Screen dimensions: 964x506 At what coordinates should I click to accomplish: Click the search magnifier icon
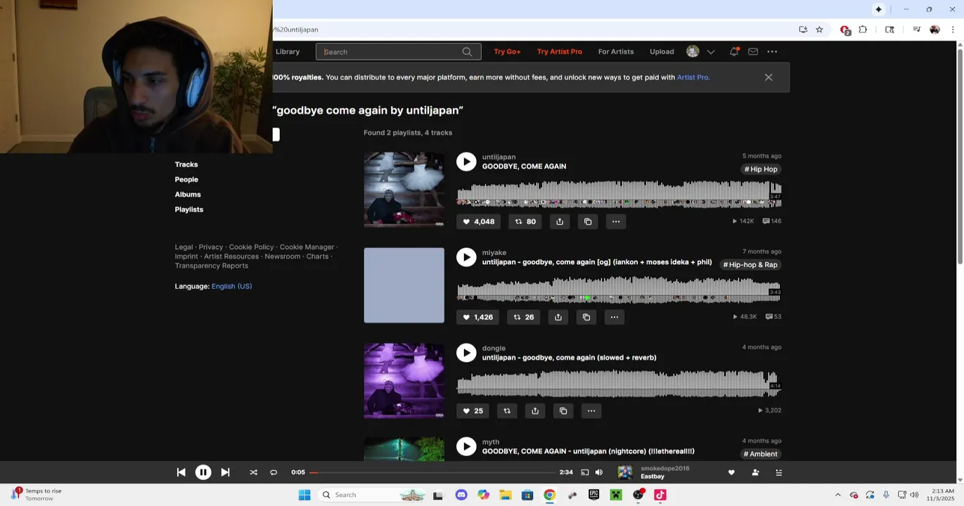468,51
